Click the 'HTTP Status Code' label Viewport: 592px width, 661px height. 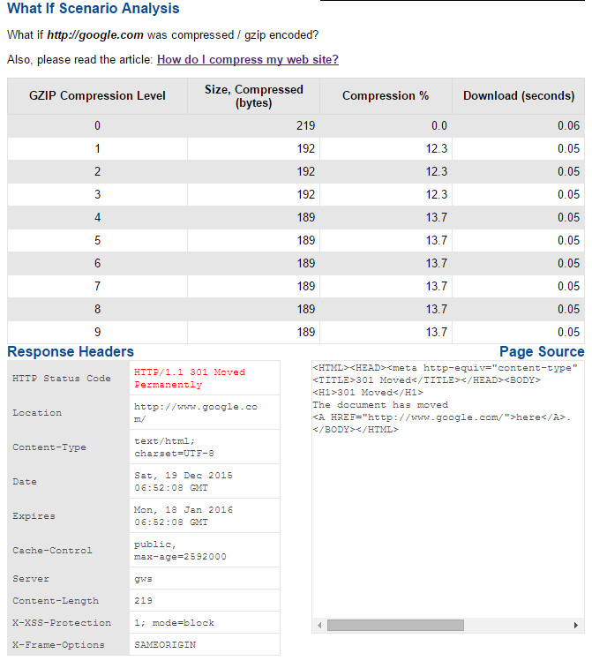62,379
